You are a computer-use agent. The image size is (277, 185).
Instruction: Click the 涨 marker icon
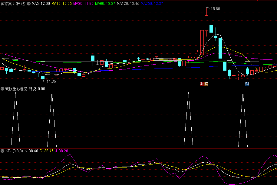pos(202,84)
